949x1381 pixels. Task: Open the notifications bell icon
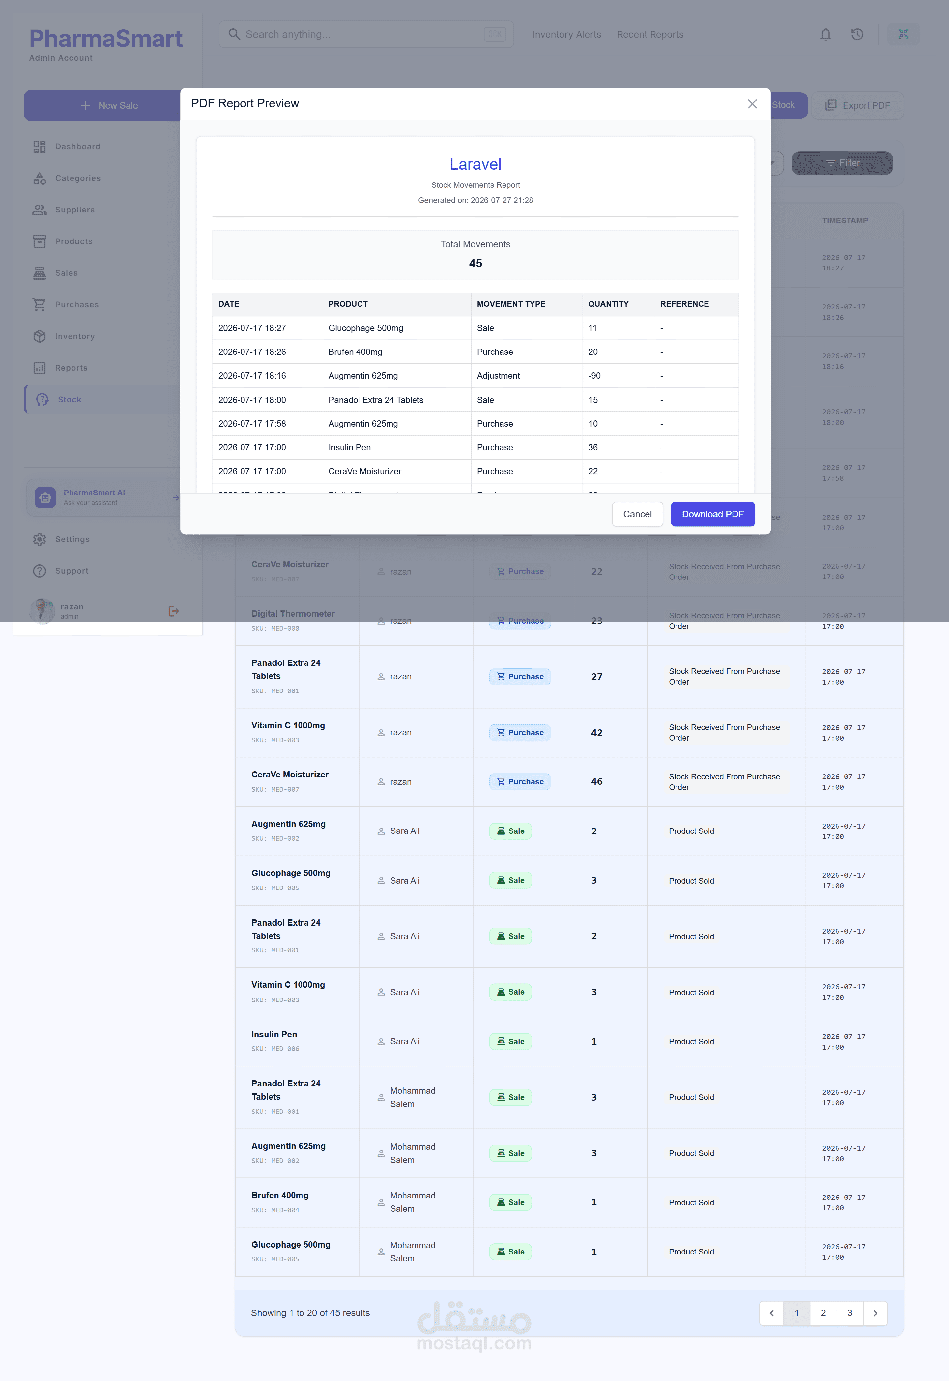[x=825, y=35]
